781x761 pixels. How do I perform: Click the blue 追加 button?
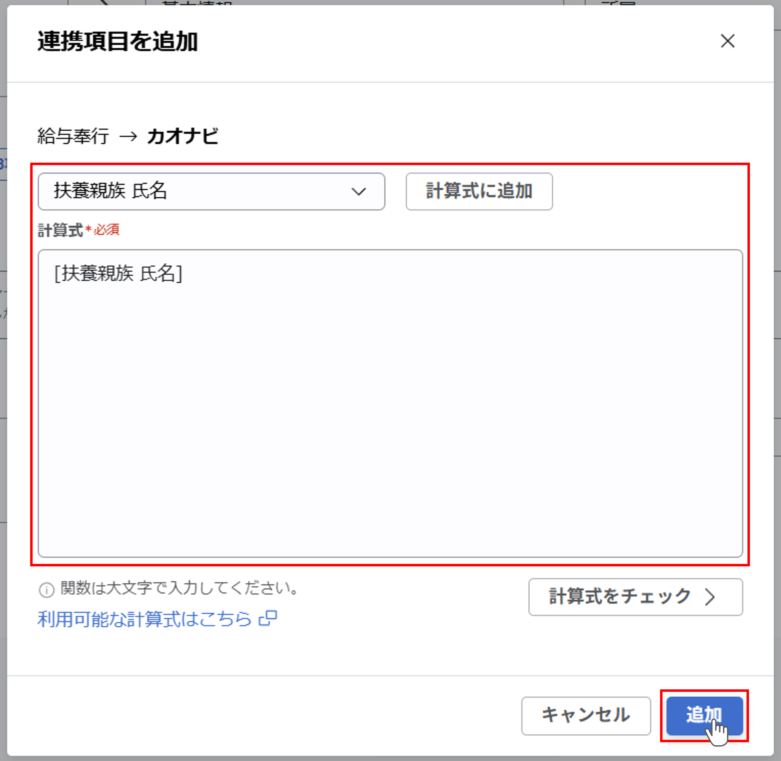(x=704, y=716)
